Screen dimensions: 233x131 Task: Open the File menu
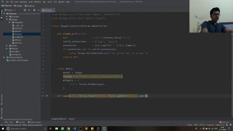point(7,2)
